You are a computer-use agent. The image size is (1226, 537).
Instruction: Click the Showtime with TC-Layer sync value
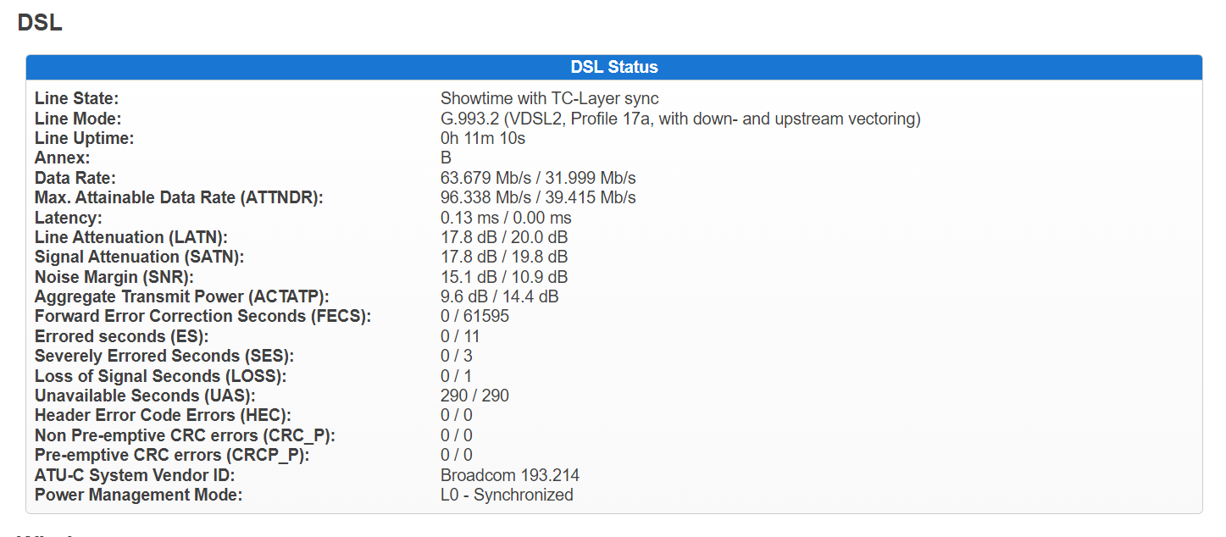pos(550,99)
